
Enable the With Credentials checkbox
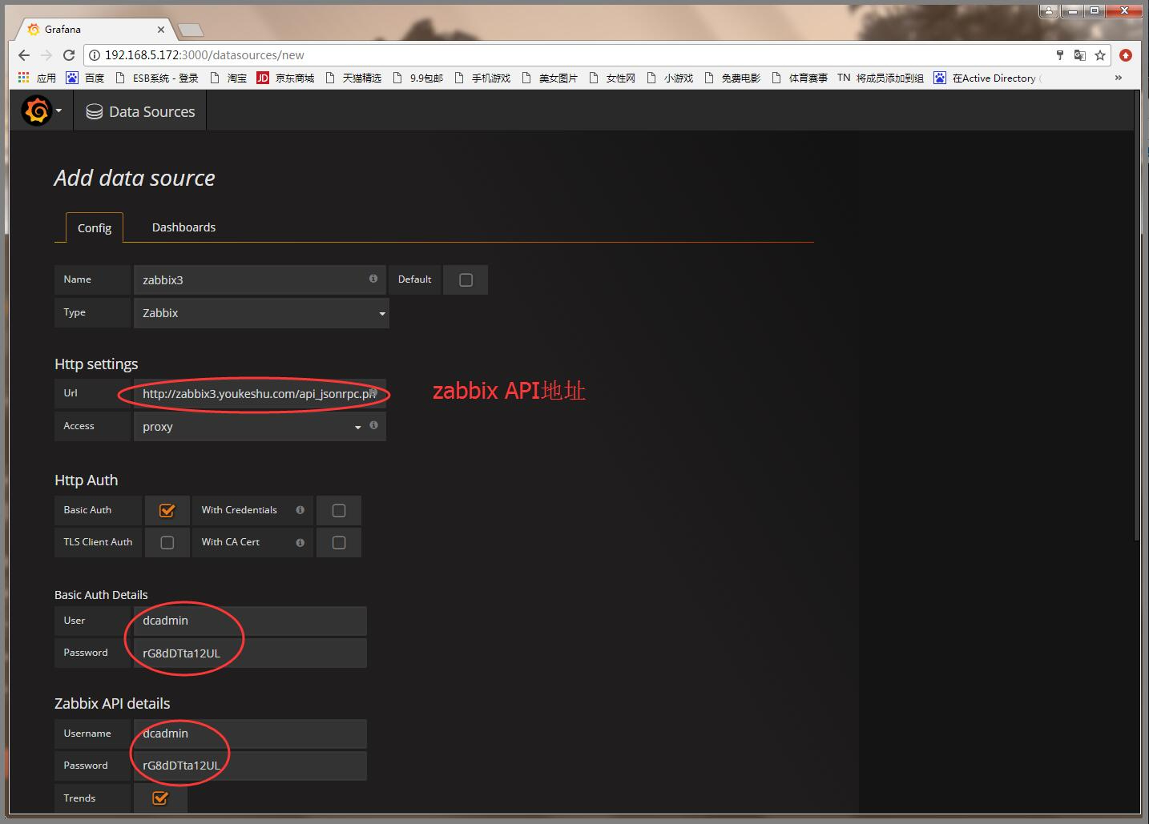click(x=339, y=510)
